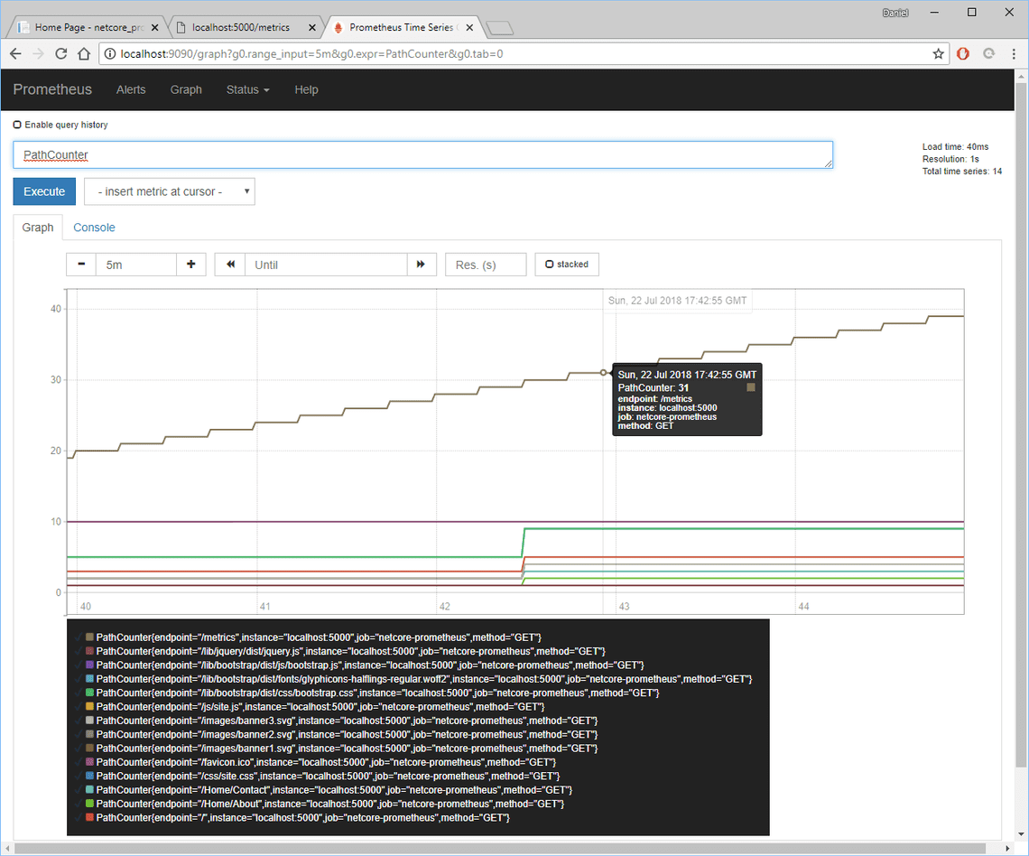Decrease the graph time range with minus

coord(80,264)
